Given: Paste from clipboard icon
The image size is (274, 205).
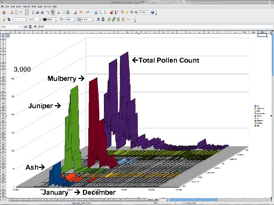Looking at the screenshot, I should pos(68,13).
